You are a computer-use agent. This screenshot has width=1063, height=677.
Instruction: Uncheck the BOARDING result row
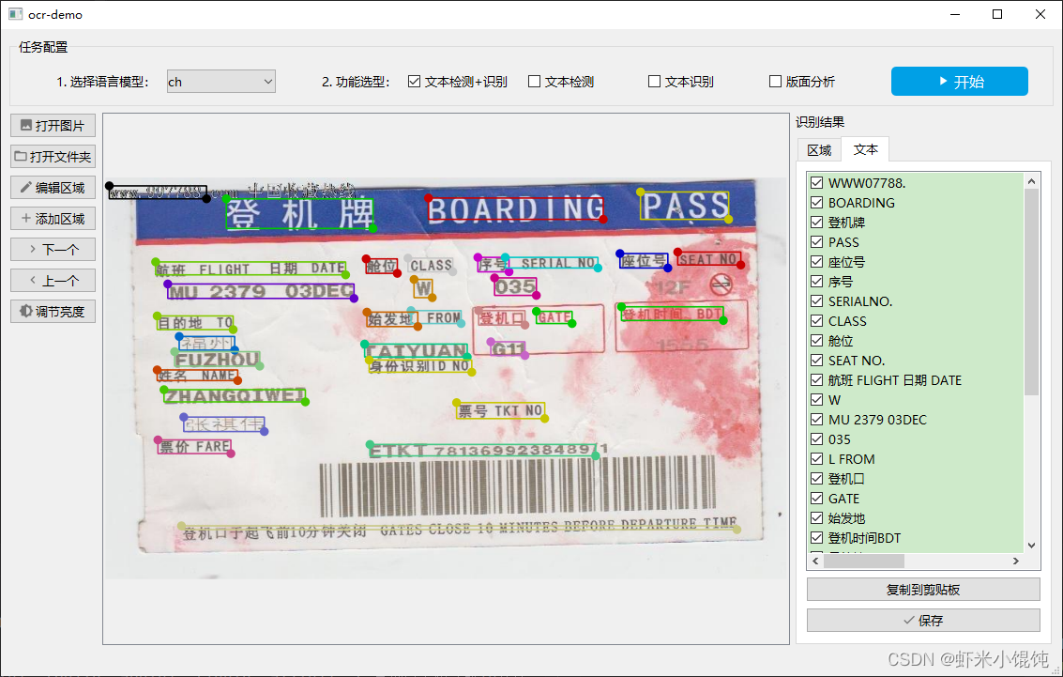[817, 202]
